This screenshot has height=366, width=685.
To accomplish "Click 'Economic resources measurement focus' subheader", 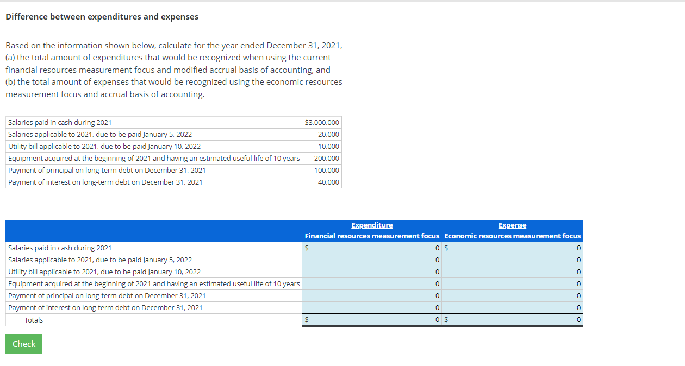I will click(512, 236).
